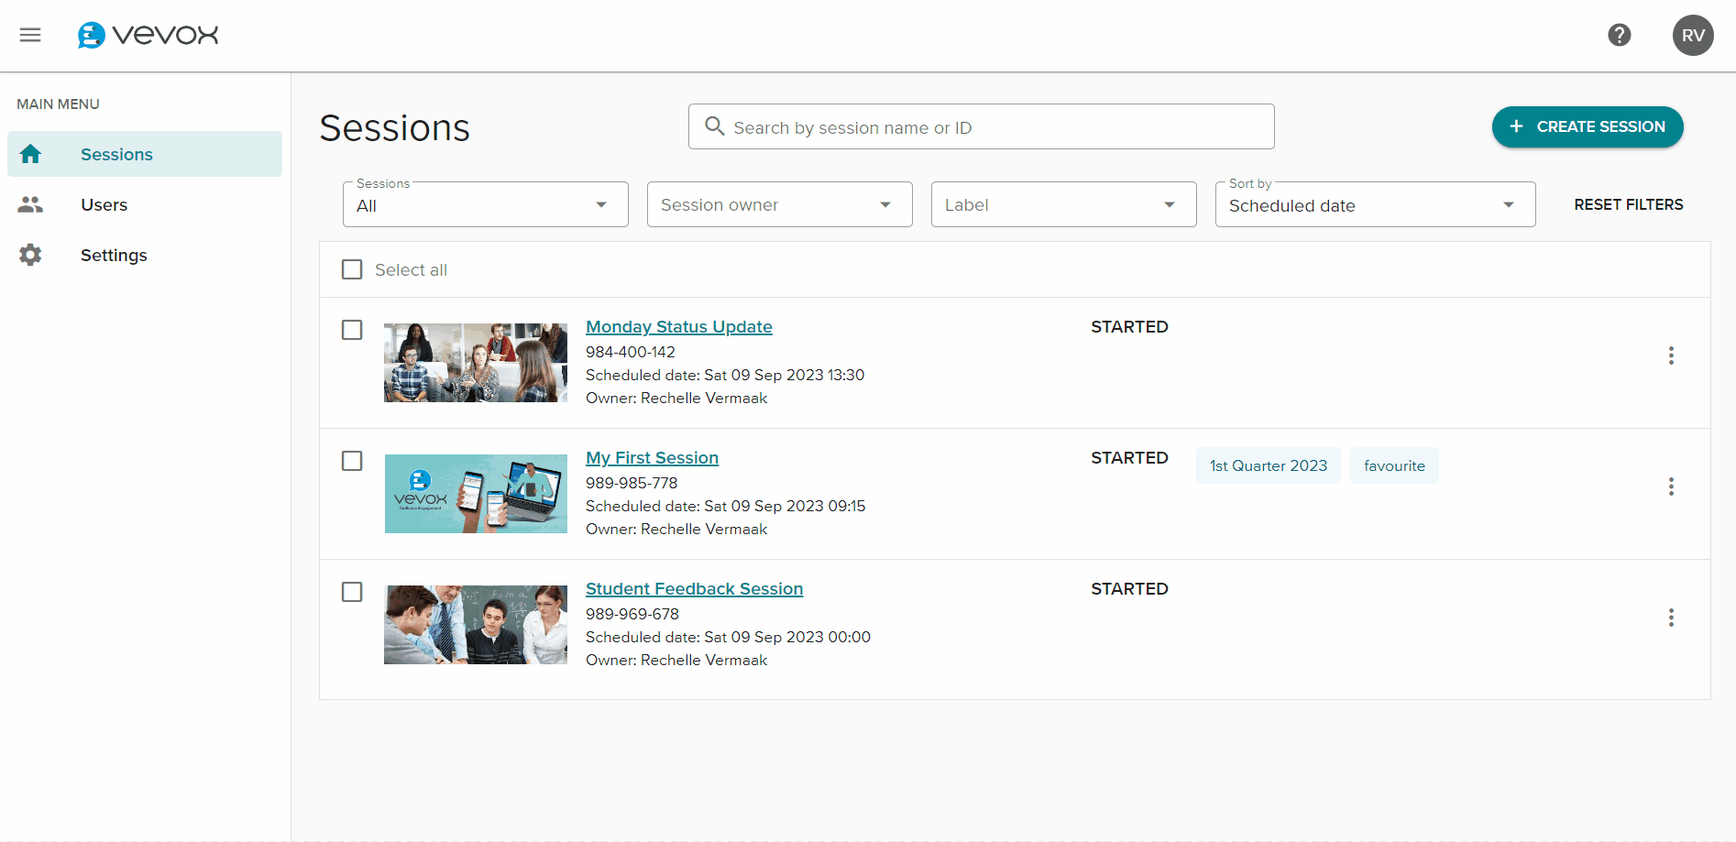Click the Create Session button
The width and height of the screenshot is (1736, 842).
(x=1588, y=126)
